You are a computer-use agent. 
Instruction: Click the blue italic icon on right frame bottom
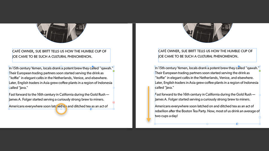tap(237, 124)
